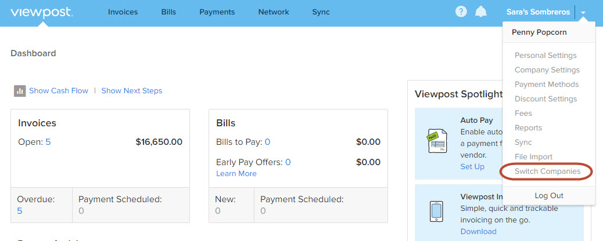
Task: Click the Viewpost logo
Action: tap(42, 12)
